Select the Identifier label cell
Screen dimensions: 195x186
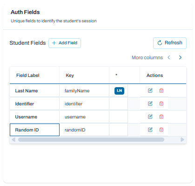[34, 104]
